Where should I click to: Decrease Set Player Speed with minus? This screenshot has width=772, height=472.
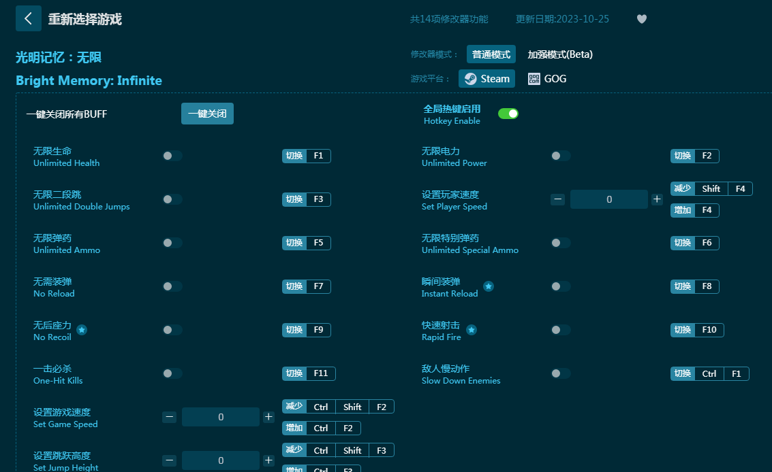tap(557, 199)
